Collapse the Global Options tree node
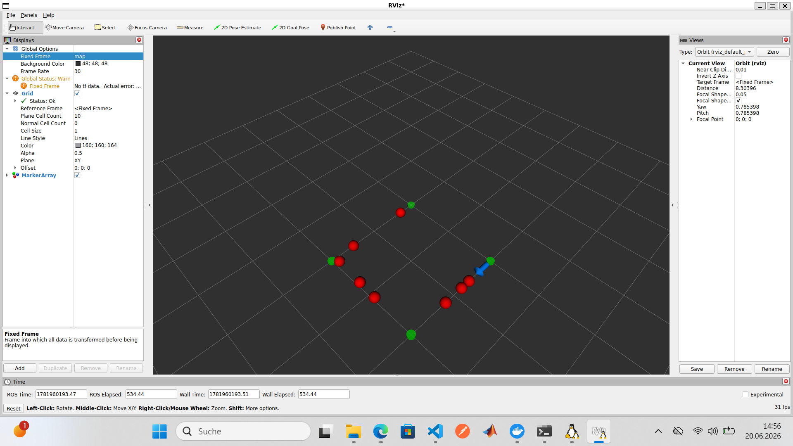 [x=7, y=49]
